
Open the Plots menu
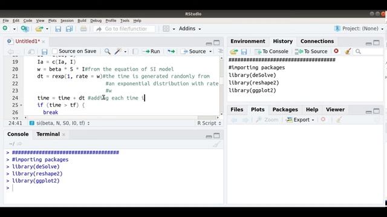pyautogui.click(x=53, y=20)
